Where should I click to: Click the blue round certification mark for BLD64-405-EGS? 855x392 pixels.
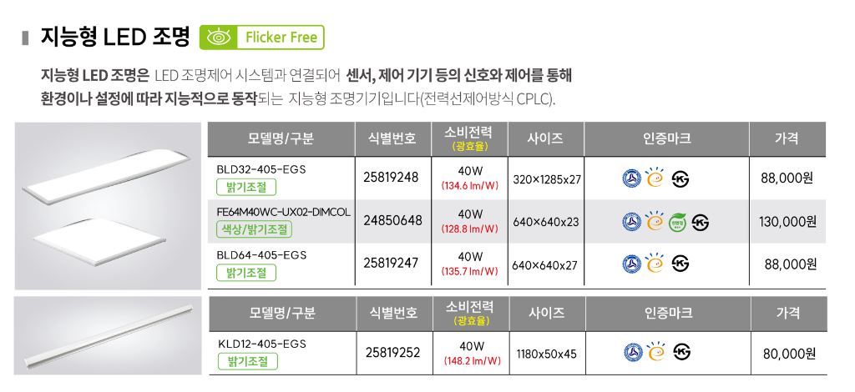(x=633, y=264)
